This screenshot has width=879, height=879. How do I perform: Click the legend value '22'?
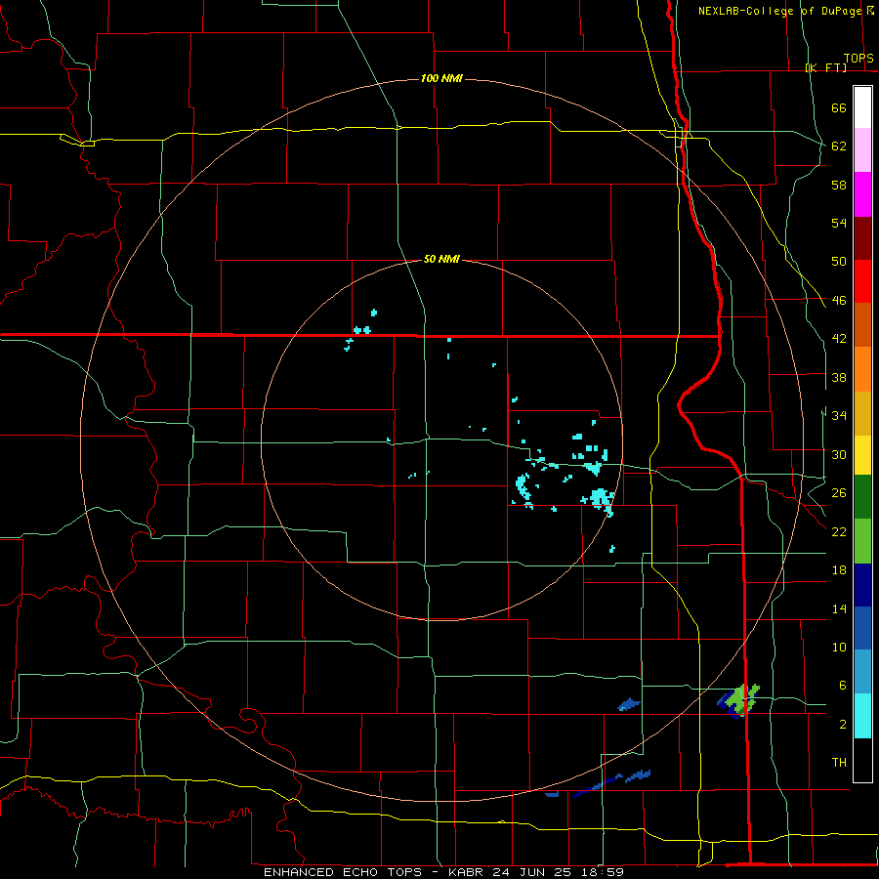click(x=839, y=532)
